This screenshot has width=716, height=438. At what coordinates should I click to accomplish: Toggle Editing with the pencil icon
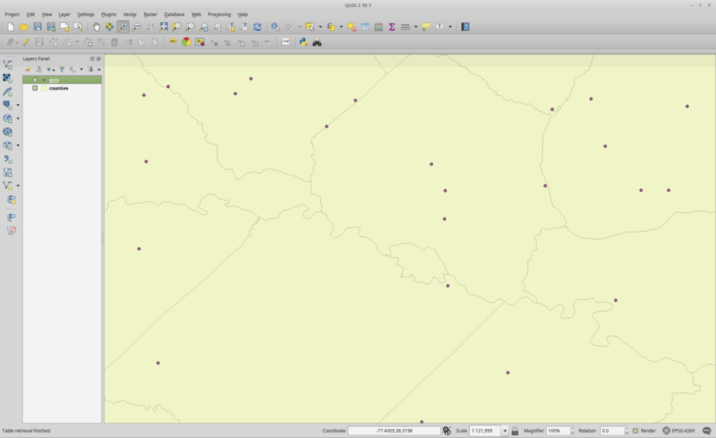[26, 41]
